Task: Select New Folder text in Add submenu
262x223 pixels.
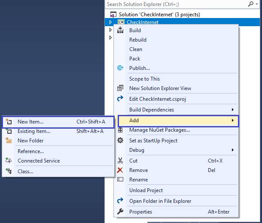Action: click(x=30, y=140)
